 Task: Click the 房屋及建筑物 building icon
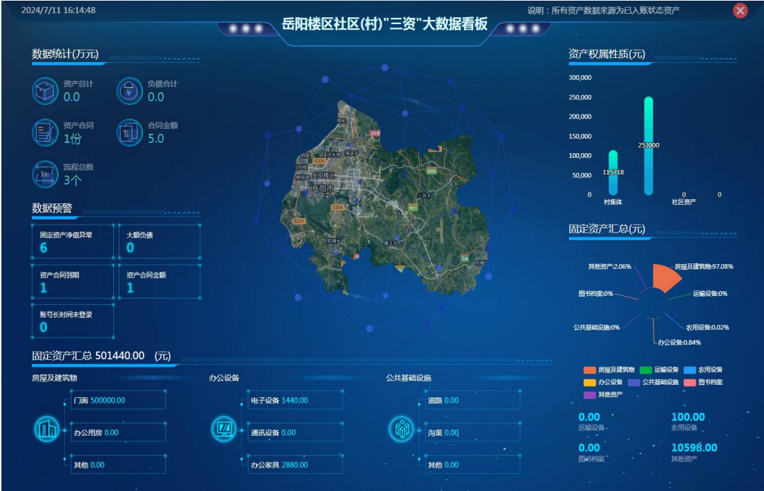(x=47, y=429)
